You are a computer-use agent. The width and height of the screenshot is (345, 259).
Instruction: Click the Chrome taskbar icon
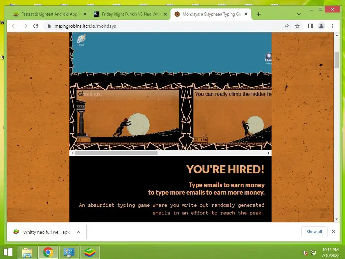[x=48, y=252]
